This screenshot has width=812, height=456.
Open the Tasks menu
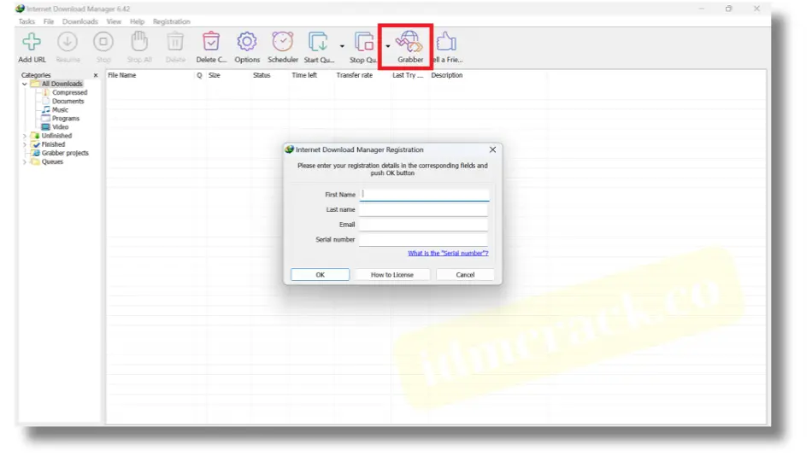[26, 21]
